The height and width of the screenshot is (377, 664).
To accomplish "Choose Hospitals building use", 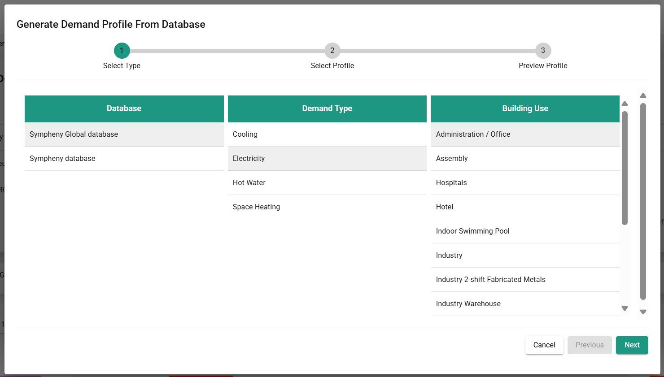I will click(525, 183).
